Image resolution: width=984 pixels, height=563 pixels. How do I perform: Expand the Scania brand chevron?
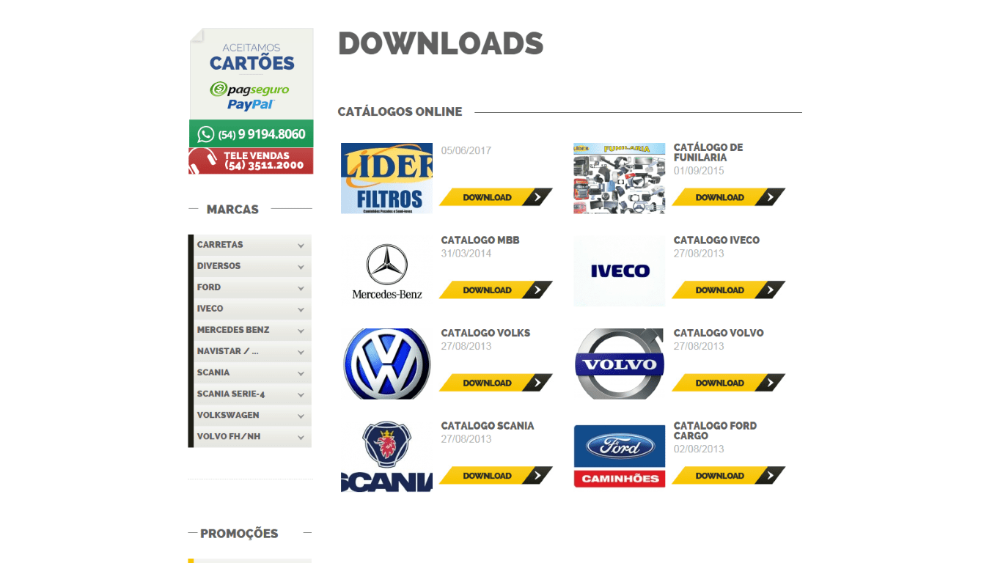click(x=301, y=374)
